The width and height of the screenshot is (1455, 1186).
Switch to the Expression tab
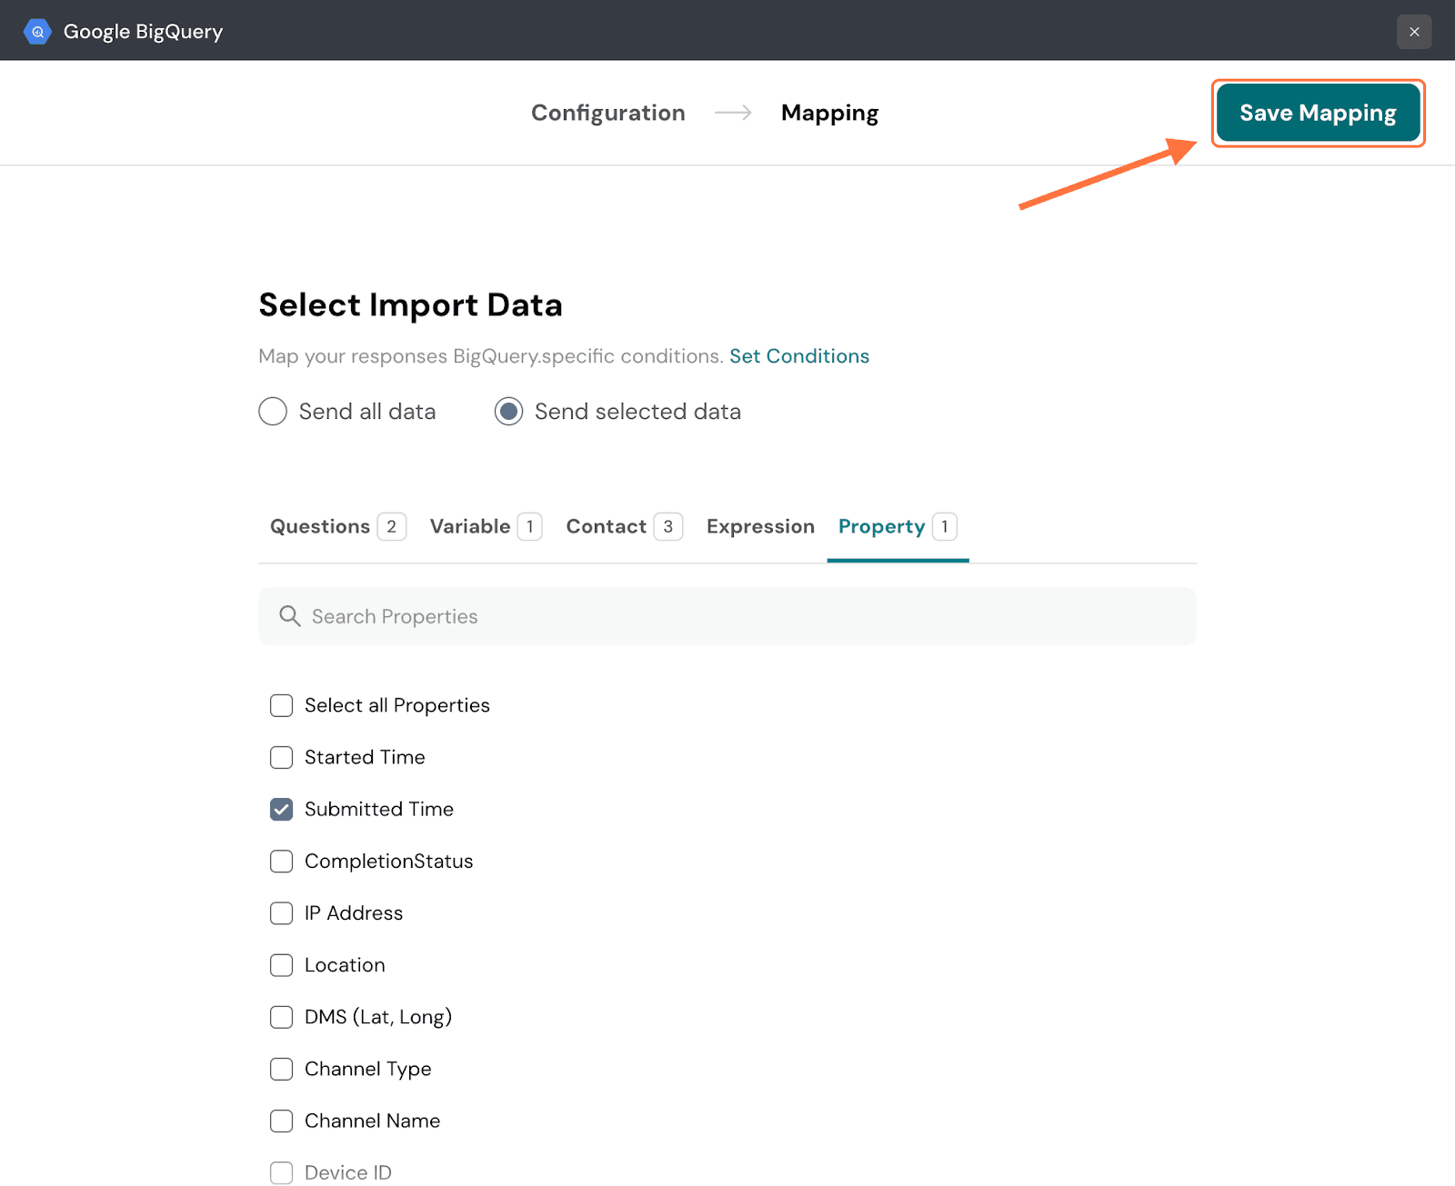(760, 527)
